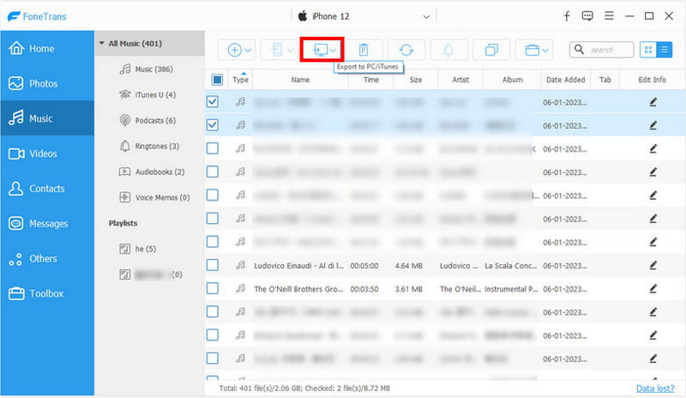
Task: Switch to grid view
Action: point(648,50)
